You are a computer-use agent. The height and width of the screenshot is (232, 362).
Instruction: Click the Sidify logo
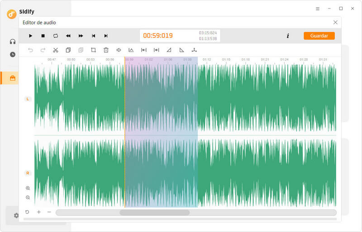(12, 14)
